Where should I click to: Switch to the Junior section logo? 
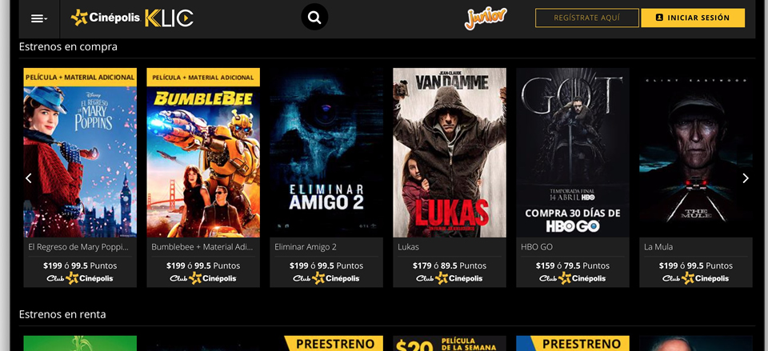(x=486, y=18)
